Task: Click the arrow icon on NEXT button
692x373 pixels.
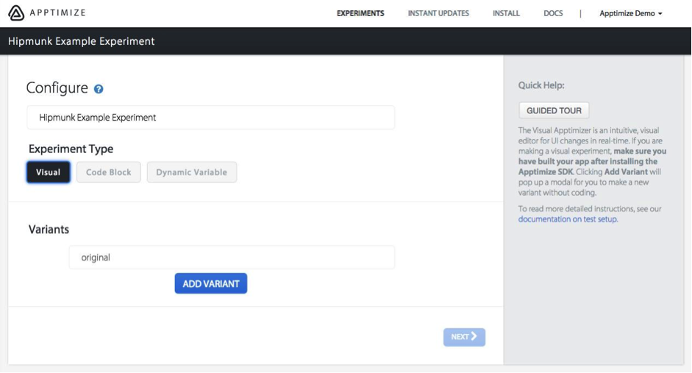Action: pos(474,336)
